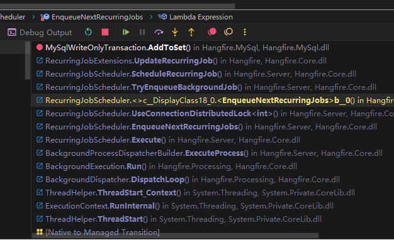The height and width of the screenshot is (240, 394).
Task: Select the Native to Managed Transition row
Action: pyautogui.click(x=213, y=232)
